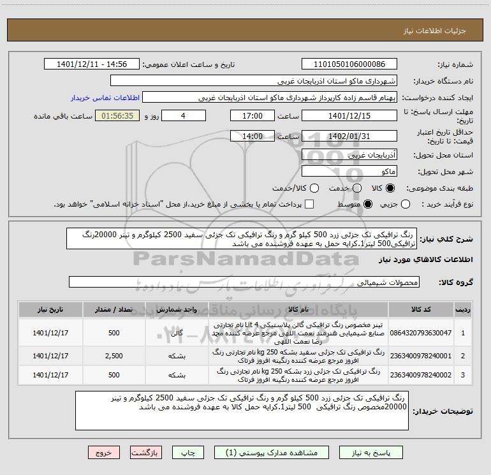Image resolution: width=491 pixels, height=475 pixels.
Task: Click the buyer organization name field
Action: pyautogui.click(x=254, y=80)
